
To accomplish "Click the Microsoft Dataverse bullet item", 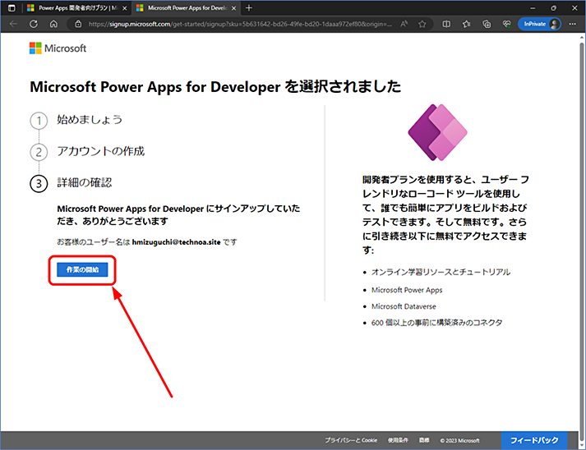I will (404, 306).
